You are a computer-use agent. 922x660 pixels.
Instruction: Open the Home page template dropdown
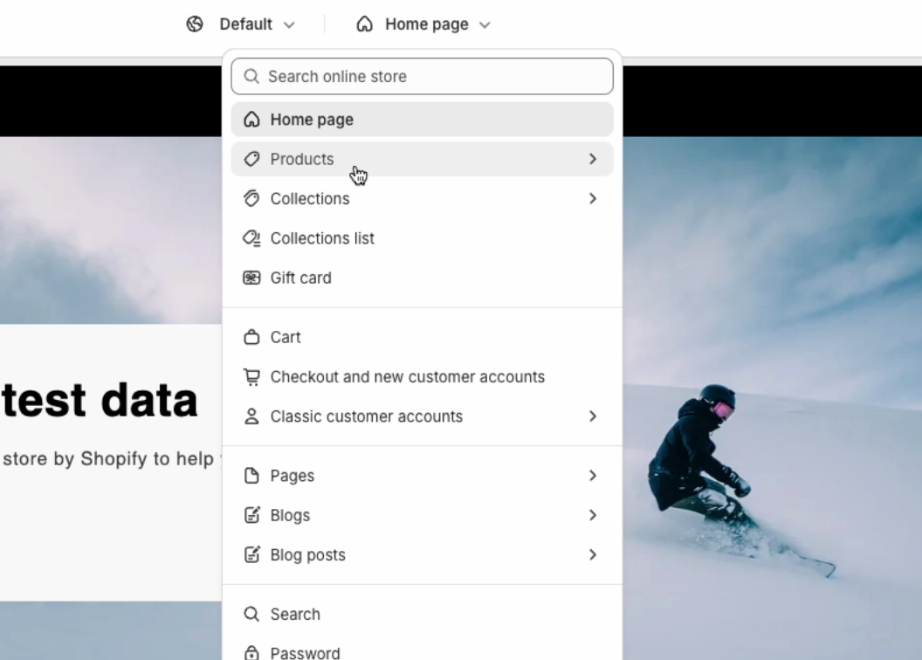[423, 24]
